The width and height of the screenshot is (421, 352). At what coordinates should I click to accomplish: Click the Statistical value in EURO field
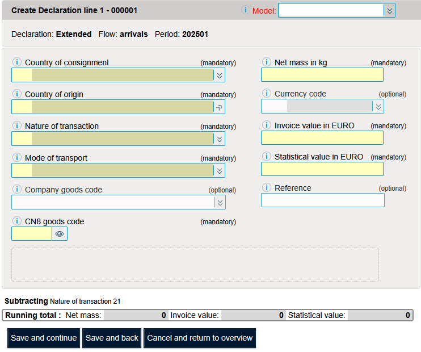point(322,169)
